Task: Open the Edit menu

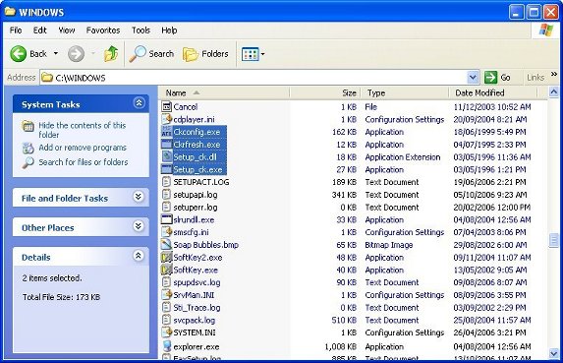Action: pyautogui.click(x=40, y=30)
